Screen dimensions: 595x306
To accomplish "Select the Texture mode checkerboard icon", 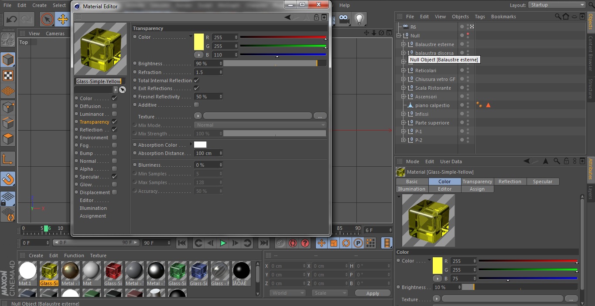I will tap(8, 76).
